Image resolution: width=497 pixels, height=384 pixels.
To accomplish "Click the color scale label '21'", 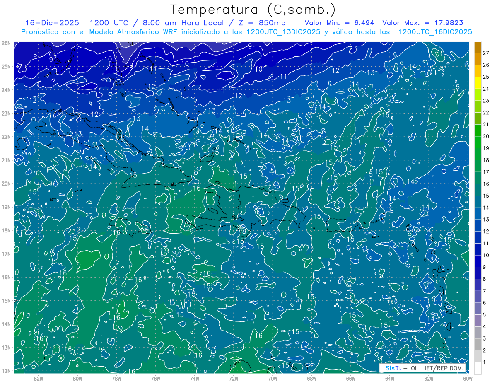I will [486, 125].
